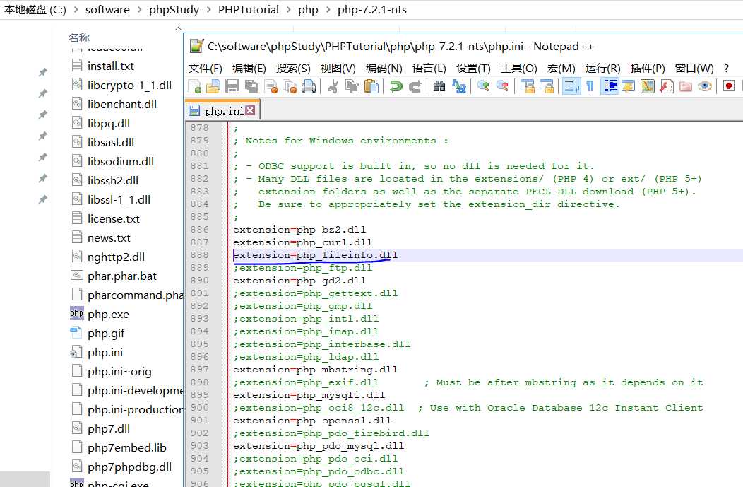Open the 设置(T) menu
The width and height of the screenshot is (743, 487).
(x=473, y=69)
